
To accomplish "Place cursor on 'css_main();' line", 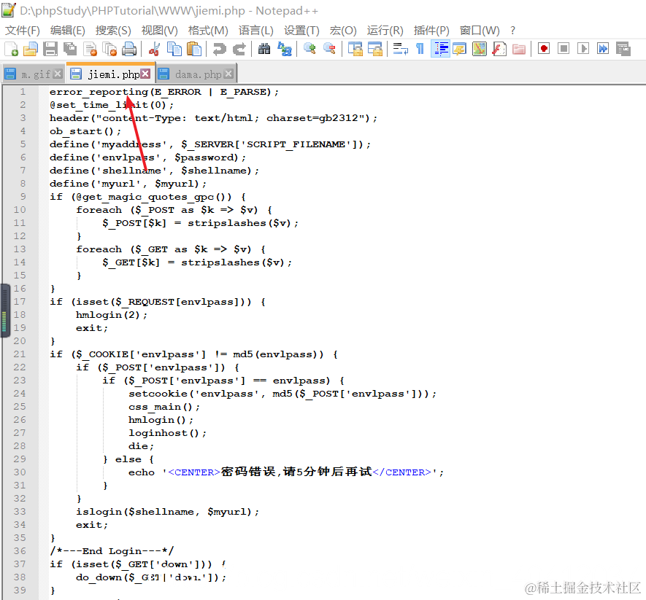I will pyautogui.click(x=164, y=407).
